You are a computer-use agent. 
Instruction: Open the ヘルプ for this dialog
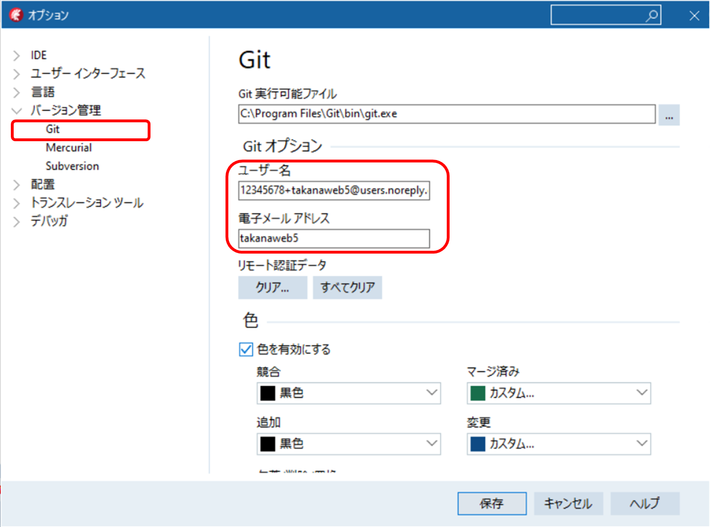pos(644,503)
